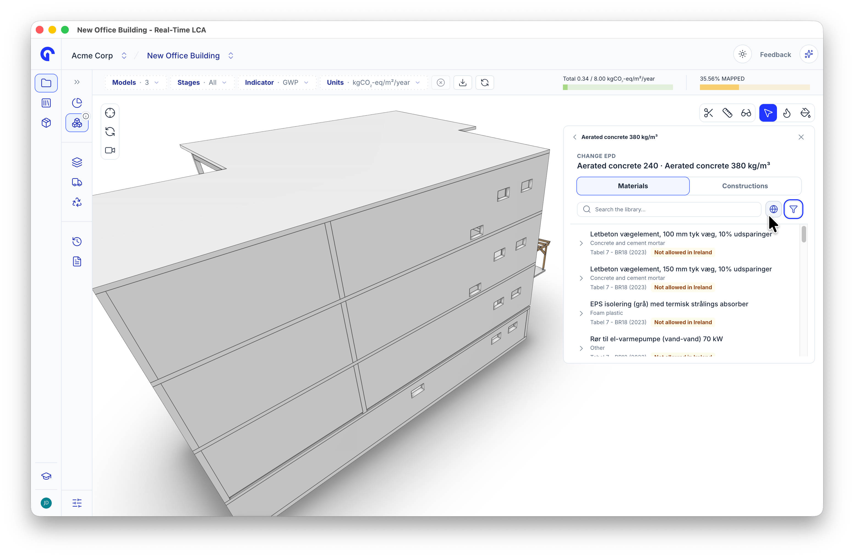This screenshot has width=854, height=557.
Task: Open the pie chart results icon
Action: click(x=77, y=103)
